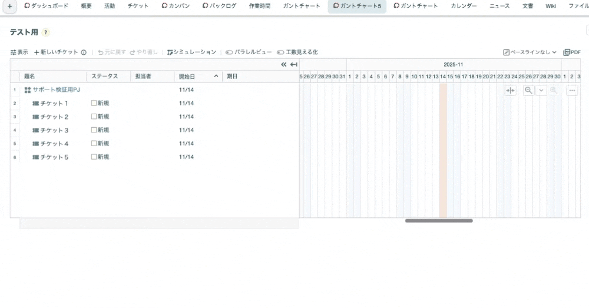The image size is (589, 308).
Task: Toggle the パラレルビュー switch
Action: coord(229,52)
